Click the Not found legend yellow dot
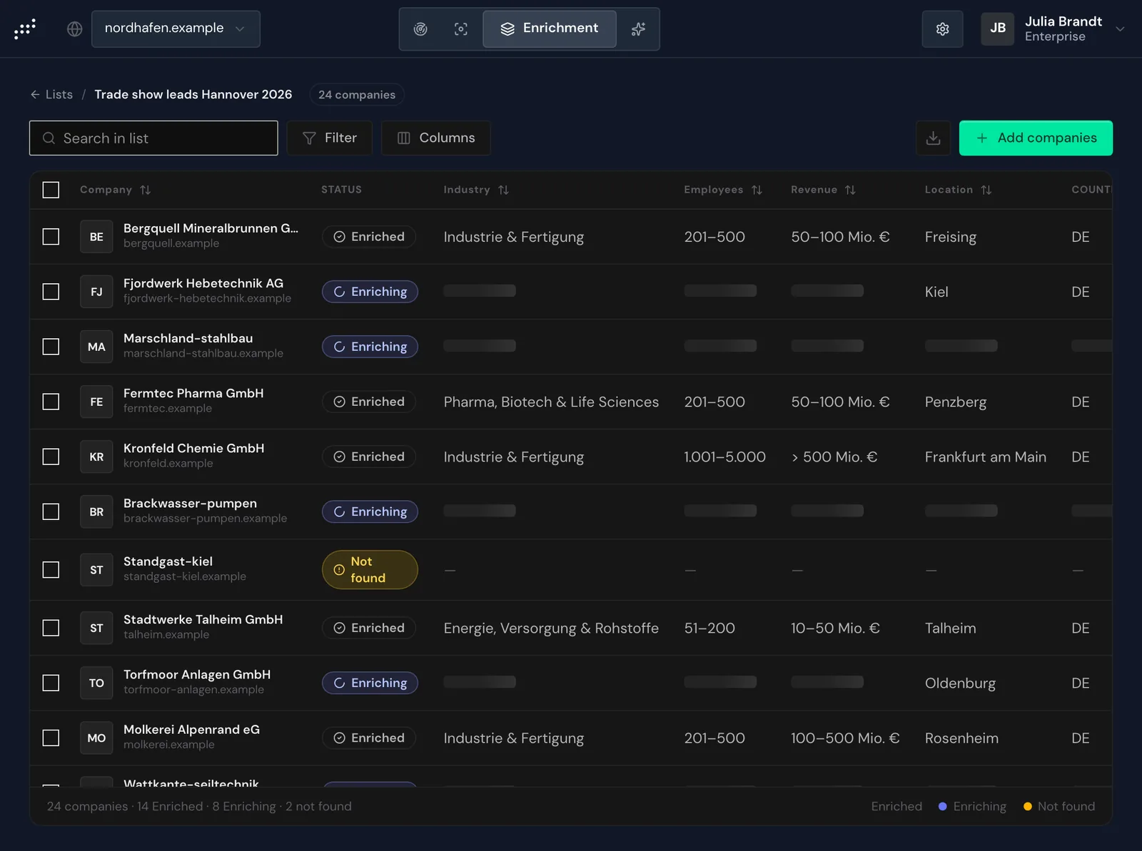The image size is (1142, 851). (x=1028, y=806)
